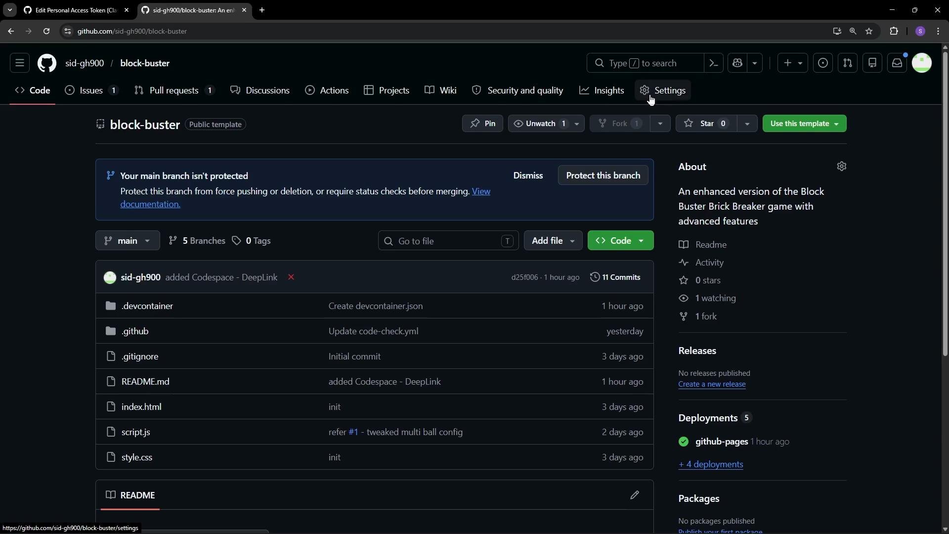Open the notifications inbox icon

[x=897, y=63]
